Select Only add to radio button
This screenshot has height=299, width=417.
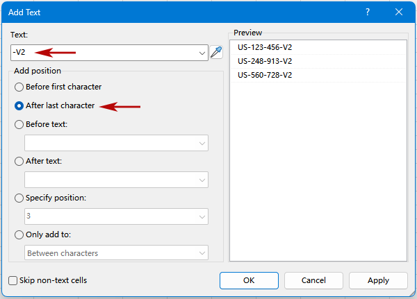click(19, 234)
